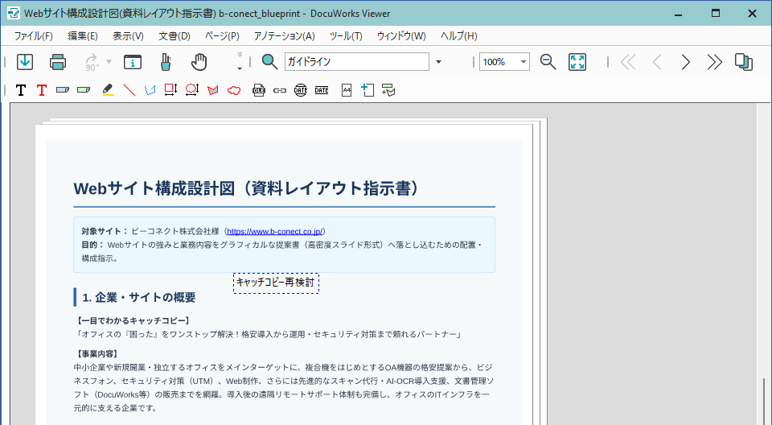Close the DocuWorks Viewer window
Viewport: 772px width, 425px height.
[x=753, y=14]
